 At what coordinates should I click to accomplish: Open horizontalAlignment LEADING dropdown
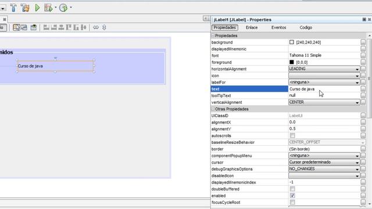[x=324, y=69]
